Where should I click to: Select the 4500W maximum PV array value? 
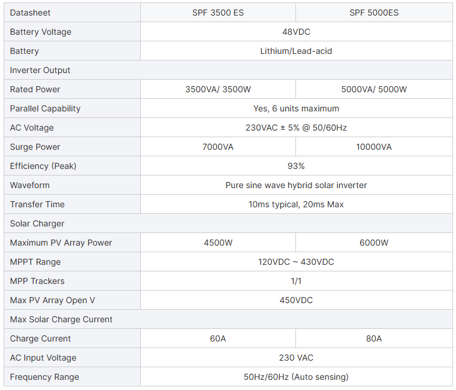tap(218, 243)
